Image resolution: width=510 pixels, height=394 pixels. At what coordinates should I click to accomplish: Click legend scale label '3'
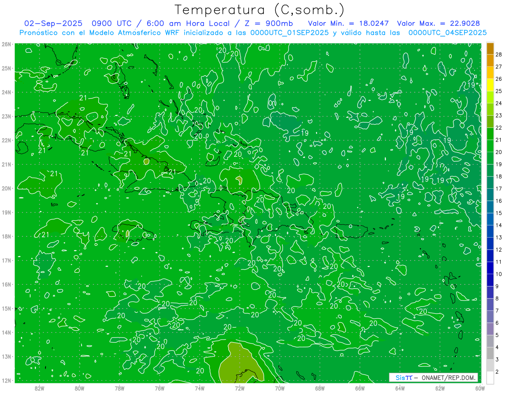(x=497, y=359)
